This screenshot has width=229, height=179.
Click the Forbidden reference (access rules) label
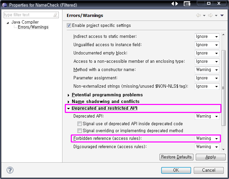click(107, 138)
